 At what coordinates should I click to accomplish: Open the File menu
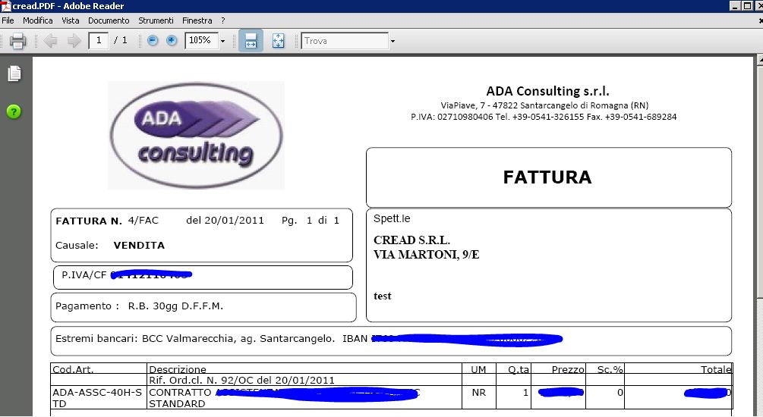[8, 20]
